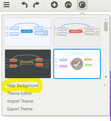Choose the dark background theme
111x121 pixels.
tap(28, 64)
